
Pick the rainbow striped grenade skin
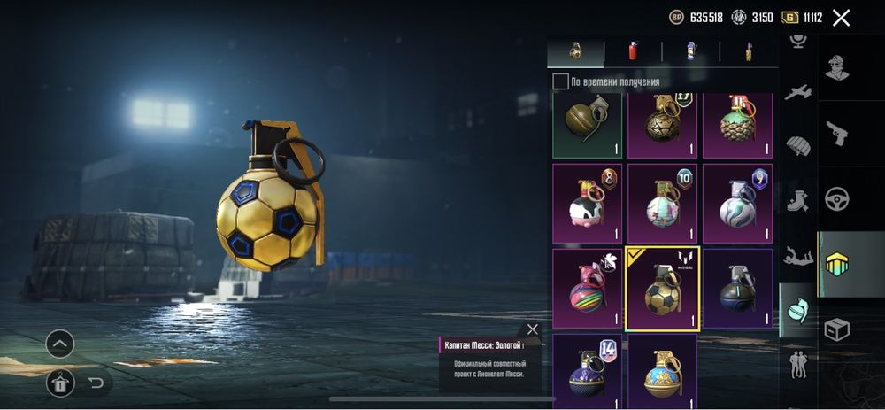click(x=587, y=289)
